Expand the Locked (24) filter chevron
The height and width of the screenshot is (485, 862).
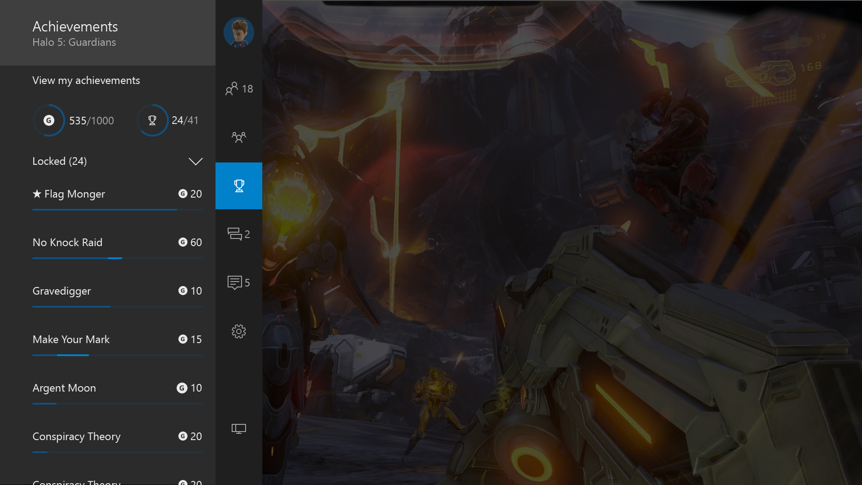pos(195,161)
